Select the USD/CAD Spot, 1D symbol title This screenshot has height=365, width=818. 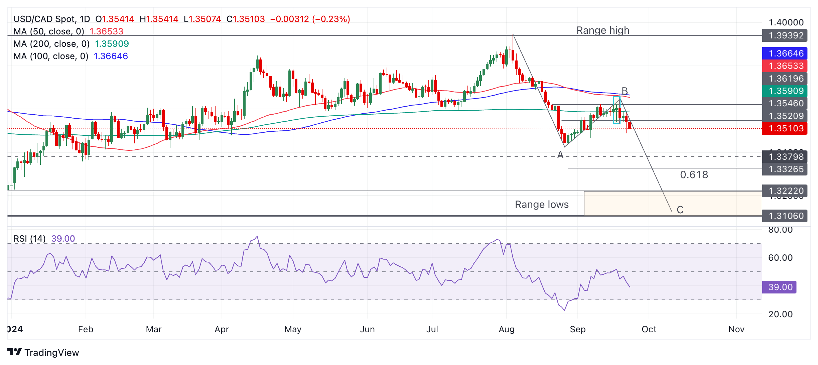tap(52, 19)
